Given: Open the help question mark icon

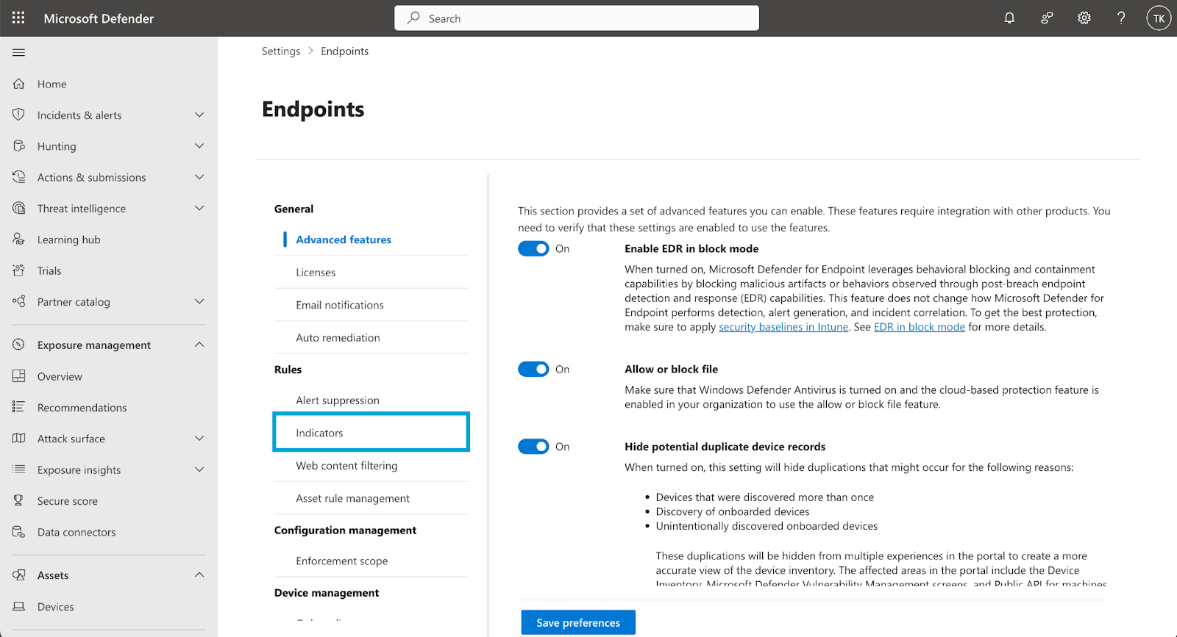Looking at the screenshot, I should 1121,18.
